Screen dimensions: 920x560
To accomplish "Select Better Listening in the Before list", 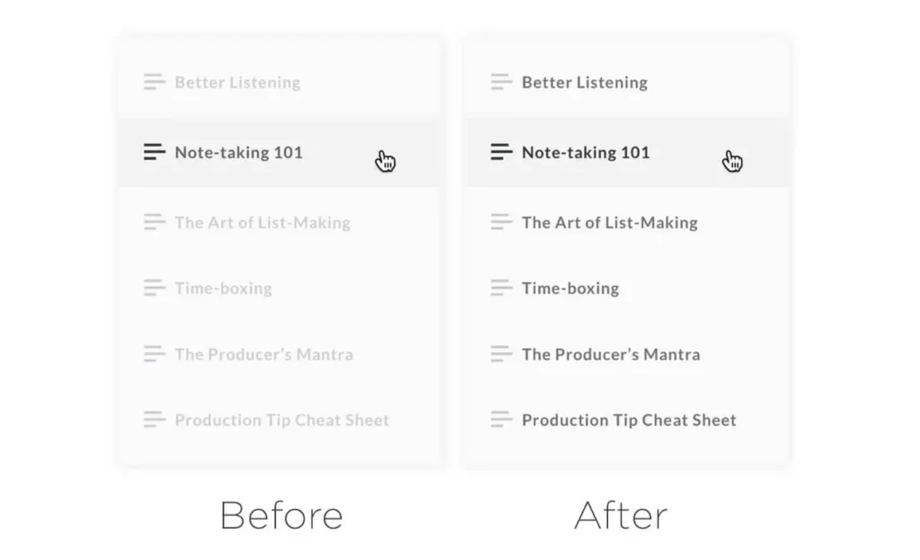I will coord(237,83).
